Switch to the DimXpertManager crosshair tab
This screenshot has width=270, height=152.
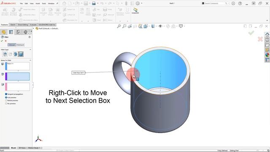coord(25,32)
